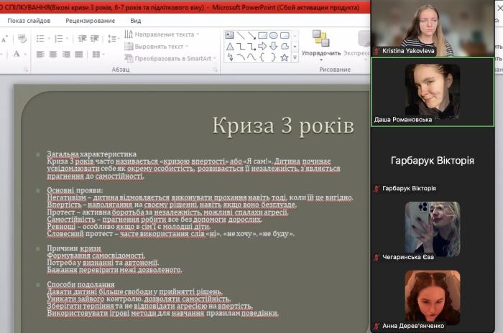Select the star shape in shapes gallery
503x333 pixels.
click(x=285, y=57)
